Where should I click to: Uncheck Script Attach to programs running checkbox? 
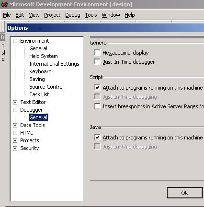click(x=97, y=88)
